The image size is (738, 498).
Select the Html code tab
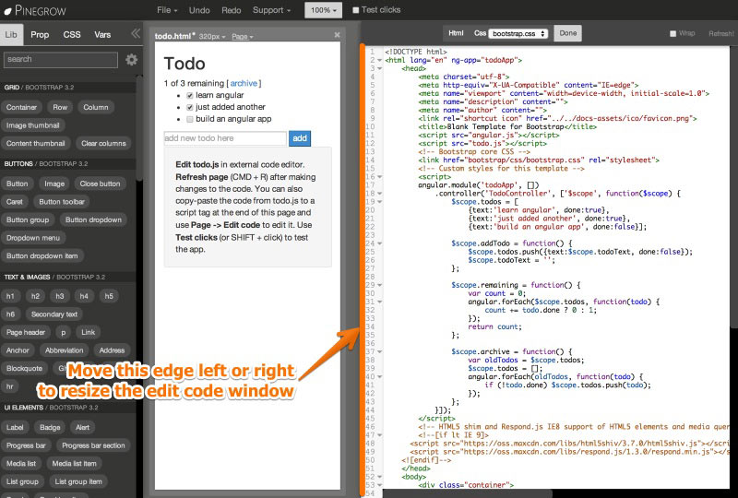coord(456,33)
